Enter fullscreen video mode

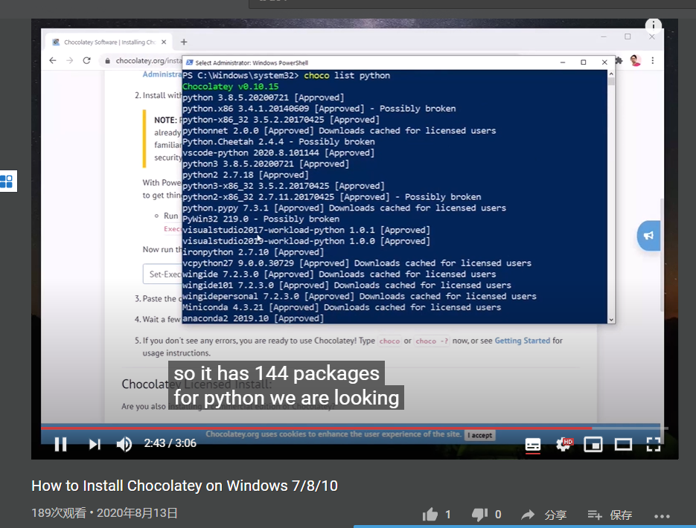click(x=654, y=444)
